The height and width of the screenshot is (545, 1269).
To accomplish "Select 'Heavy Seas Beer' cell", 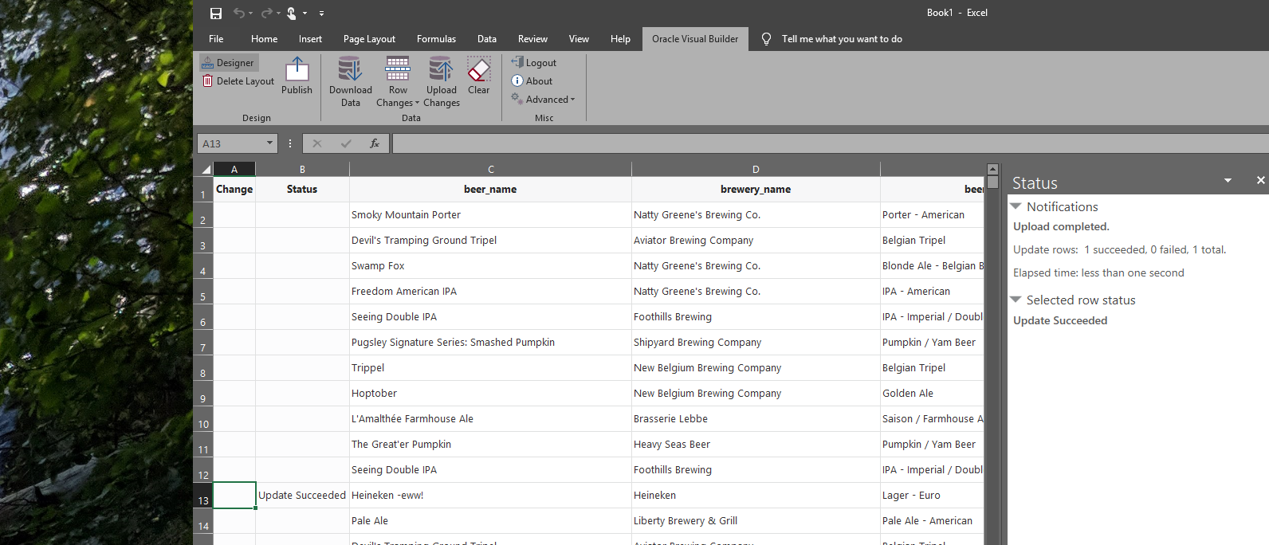I will coord(756,445).
